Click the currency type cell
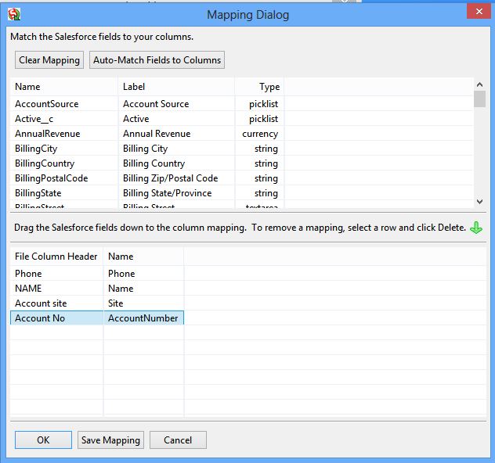495x463 pixels. (260, 134)
